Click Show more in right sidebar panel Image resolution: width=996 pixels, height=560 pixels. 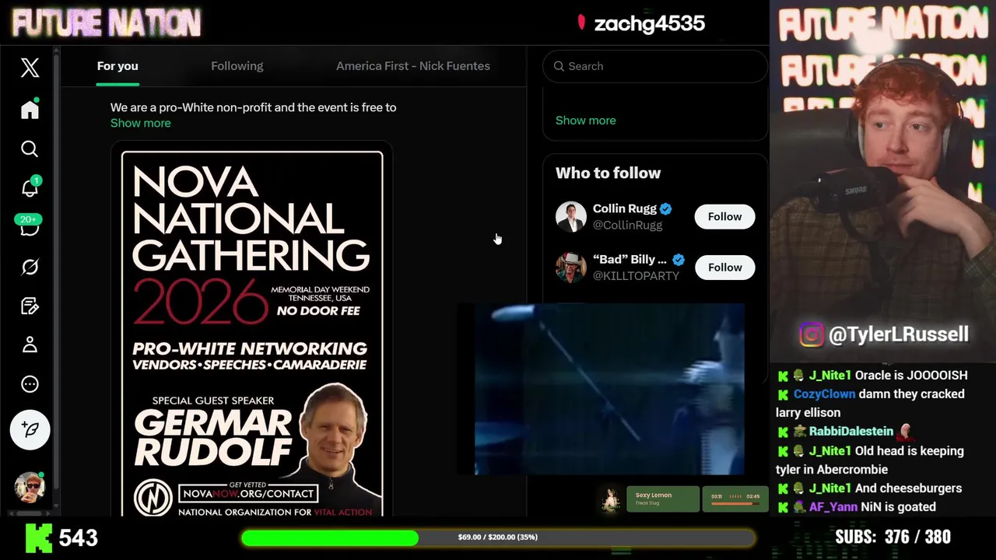tap(585, 121)
